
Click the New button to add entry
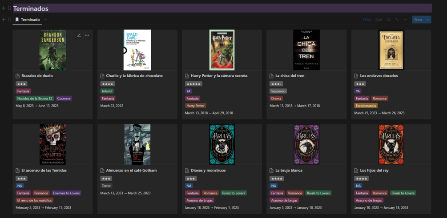[418, 20]
